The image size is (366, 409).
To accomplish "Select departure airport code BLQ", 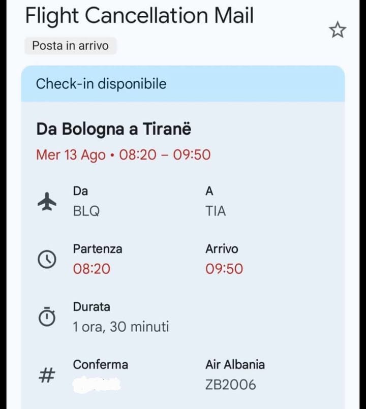I will point(86,211).
